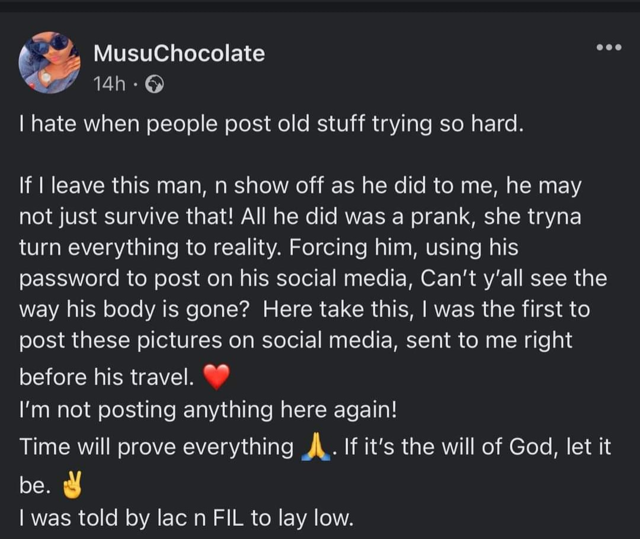Click the line starting "post these pictures"
Viewport: 640px width, 539px height.
click(x=296, y=341)
